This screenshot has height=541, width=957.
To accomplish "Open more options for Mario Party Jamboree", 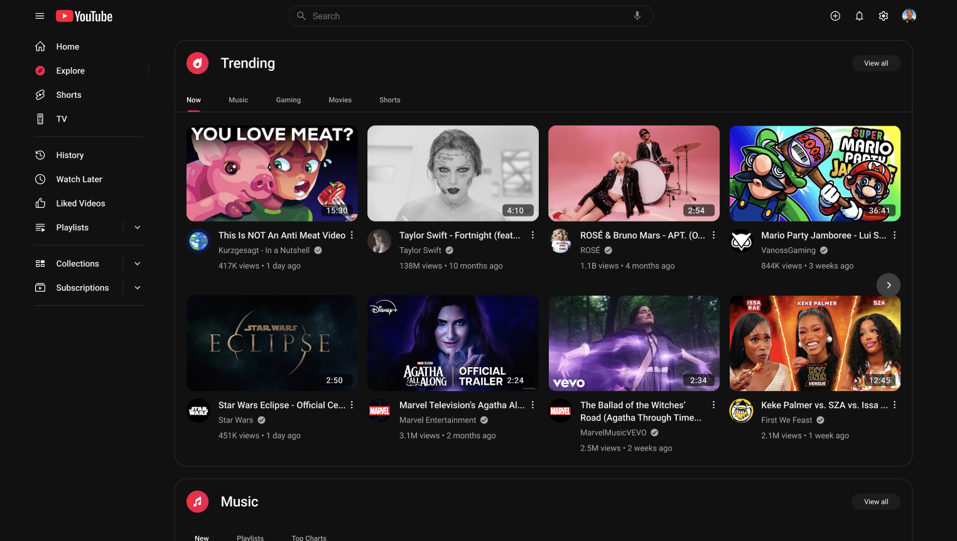I will [894, 235].
